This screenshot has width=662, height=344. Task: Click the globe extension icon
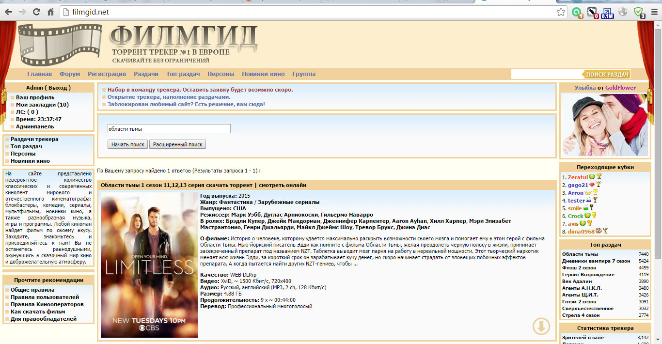pos(623,12)
